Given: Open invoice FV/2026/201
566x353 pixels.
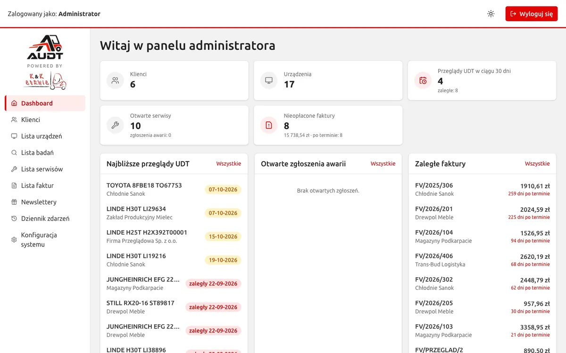Looking at the screenshot, I should tap(483, 213).
